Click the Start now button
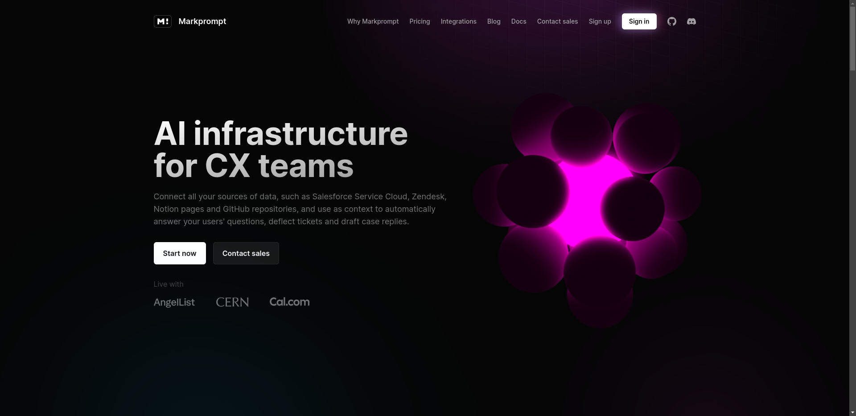 180,253
